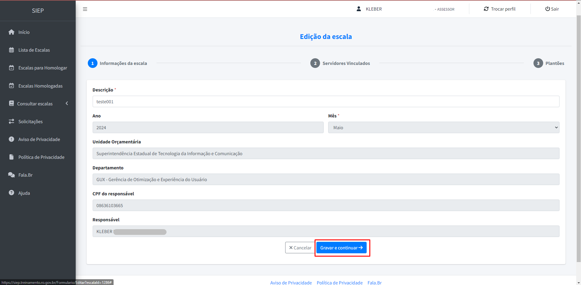
Task: Open footer Política de Privacidade link
Action: (340, 283)
